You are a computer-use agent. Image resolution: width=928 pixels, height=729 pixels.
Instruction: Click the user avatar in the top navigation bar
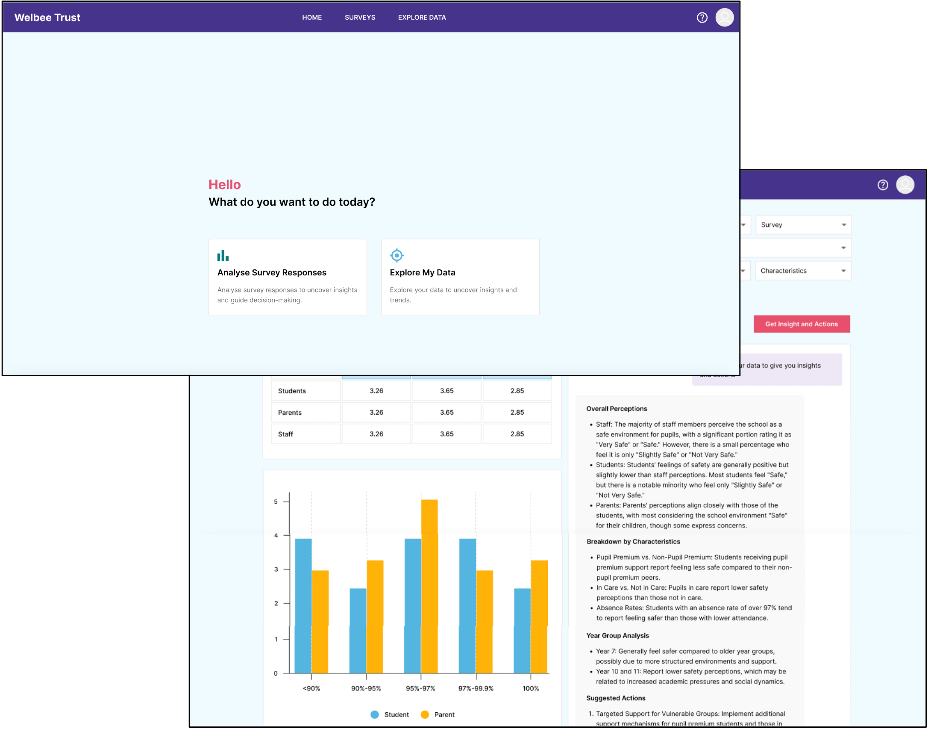click(x=725, y=17)
